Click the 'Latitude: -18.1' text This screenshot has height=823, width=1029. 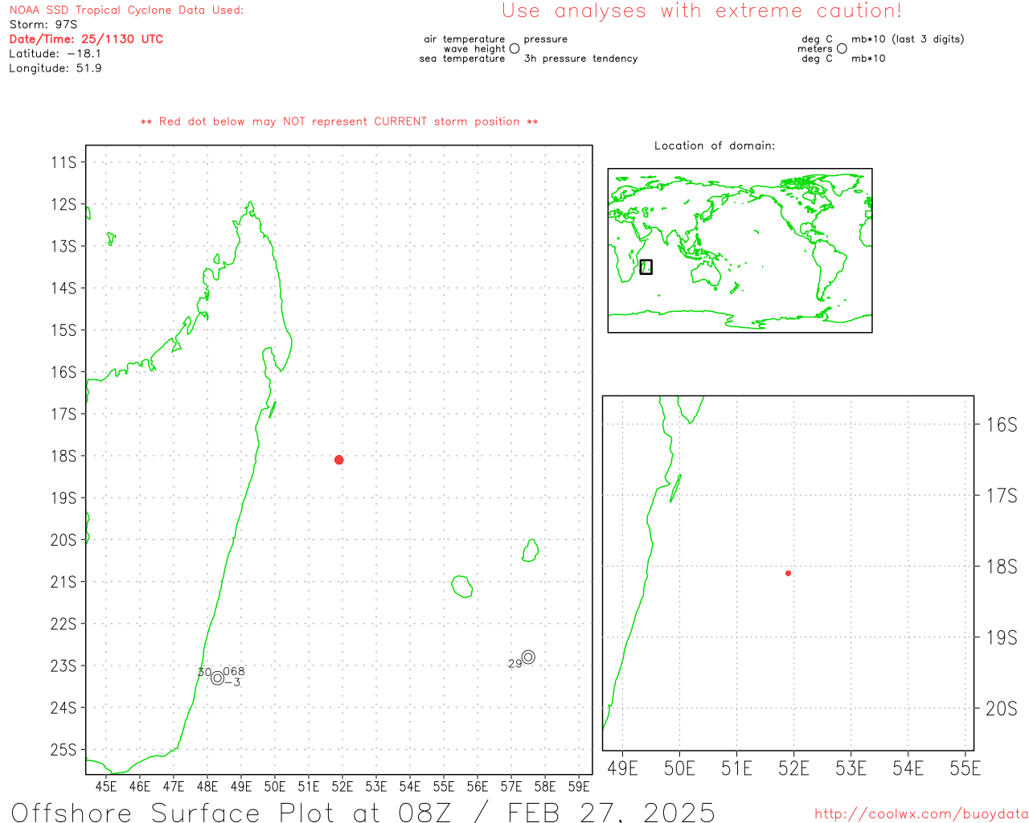pyautogui.click(x=55, y=54)
